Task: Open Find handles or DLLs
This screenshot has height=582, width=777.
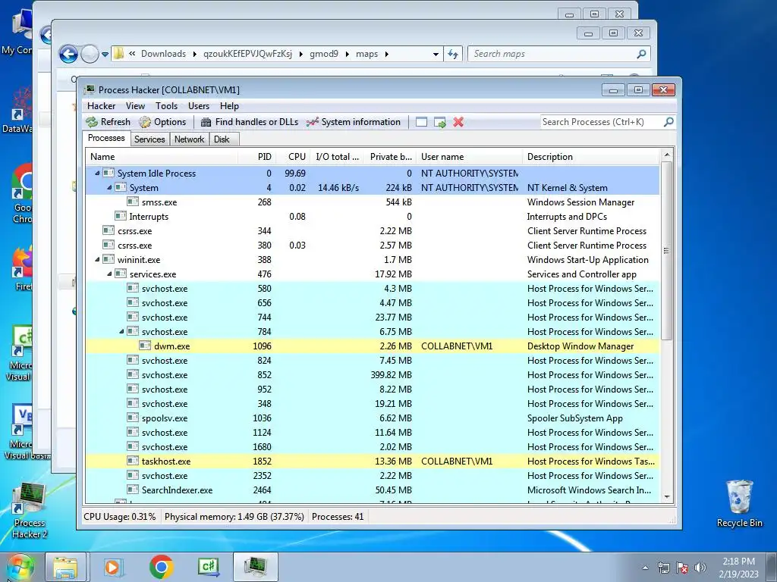Action: pos(249,122)
